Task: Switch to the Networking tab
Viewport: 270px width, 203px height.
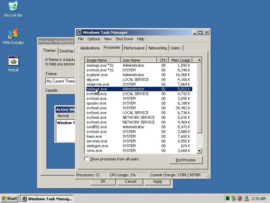Action: tap(158, 48)
